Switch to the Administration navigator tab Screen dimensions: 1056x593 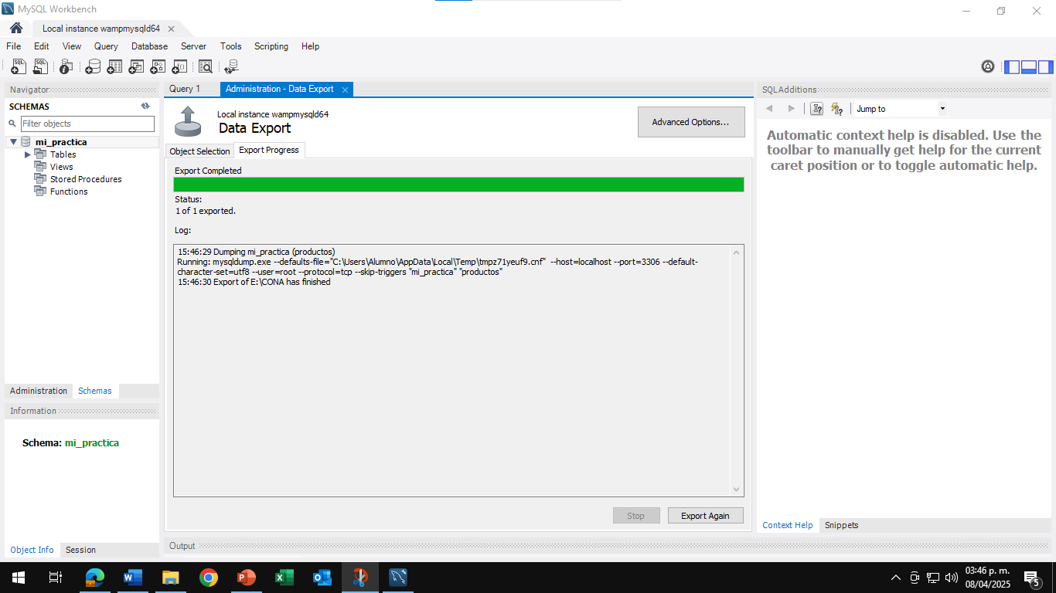pyautogui.click(x=39, y=391)
